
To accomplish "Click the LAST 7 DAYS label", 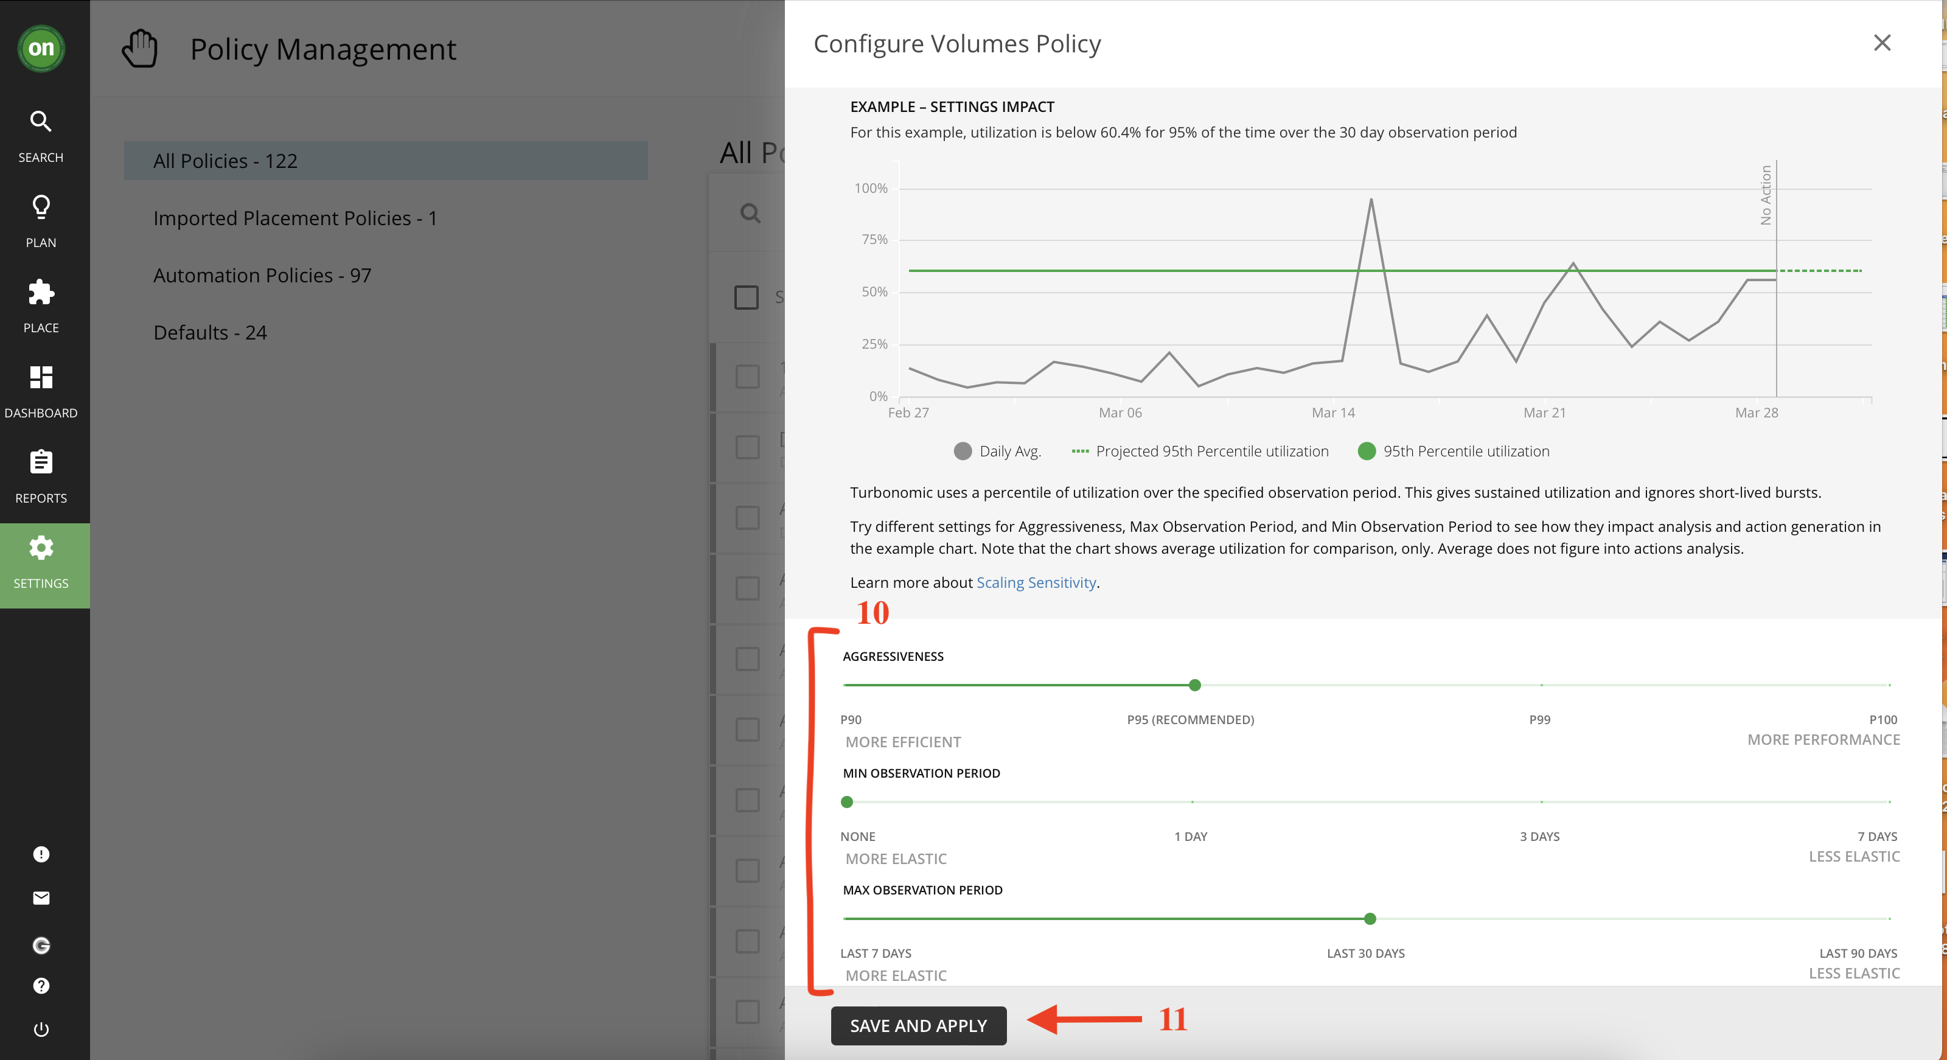I will click(x=876, y=954).
